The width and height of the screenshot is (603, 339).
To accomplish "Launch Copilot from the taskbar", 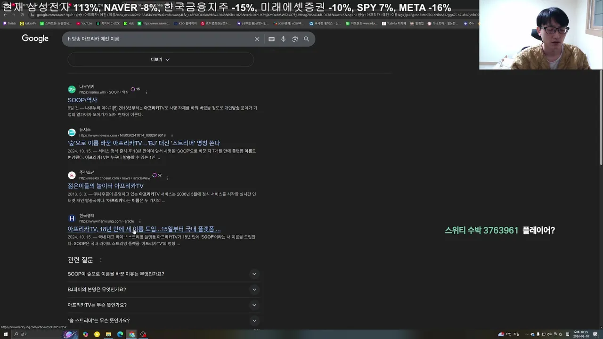I will point(85,334).
